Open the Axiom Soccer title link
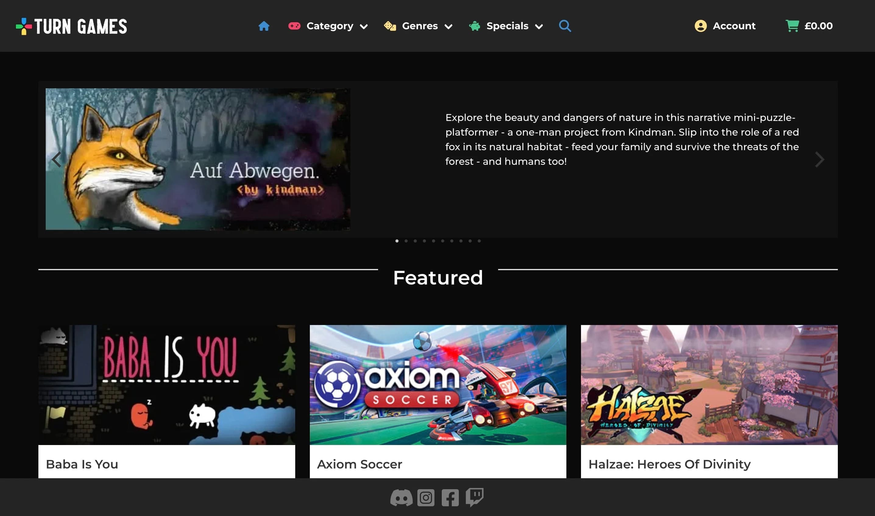875x516 pixels. (360, 464)
